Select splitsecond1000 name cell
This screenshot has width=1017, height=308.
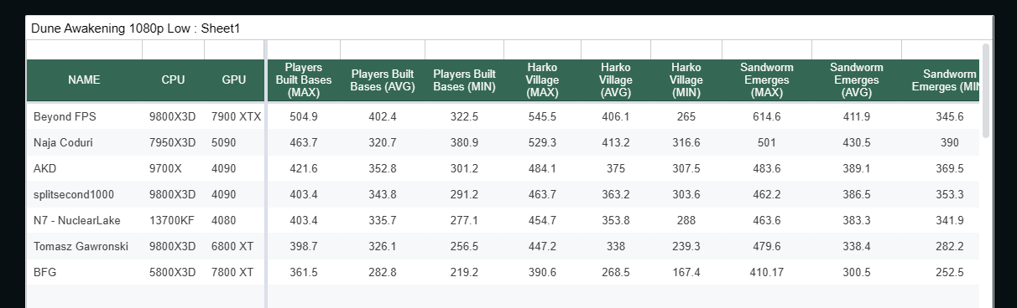[x=74, y=194]
